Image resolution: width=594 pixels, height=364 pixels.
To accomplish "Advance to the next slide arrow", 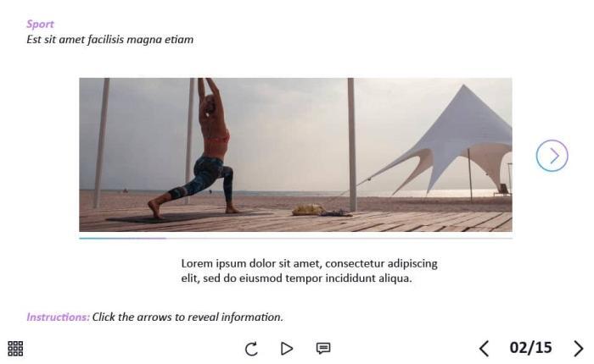I will 578,348.
